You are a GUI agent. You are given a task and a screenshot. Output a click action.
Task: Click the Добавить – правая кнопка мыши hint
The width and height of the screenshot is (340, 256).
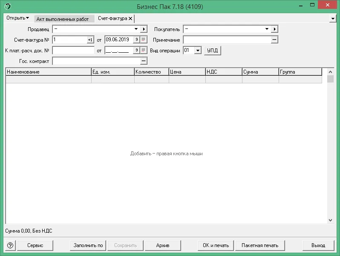(166, 154)
